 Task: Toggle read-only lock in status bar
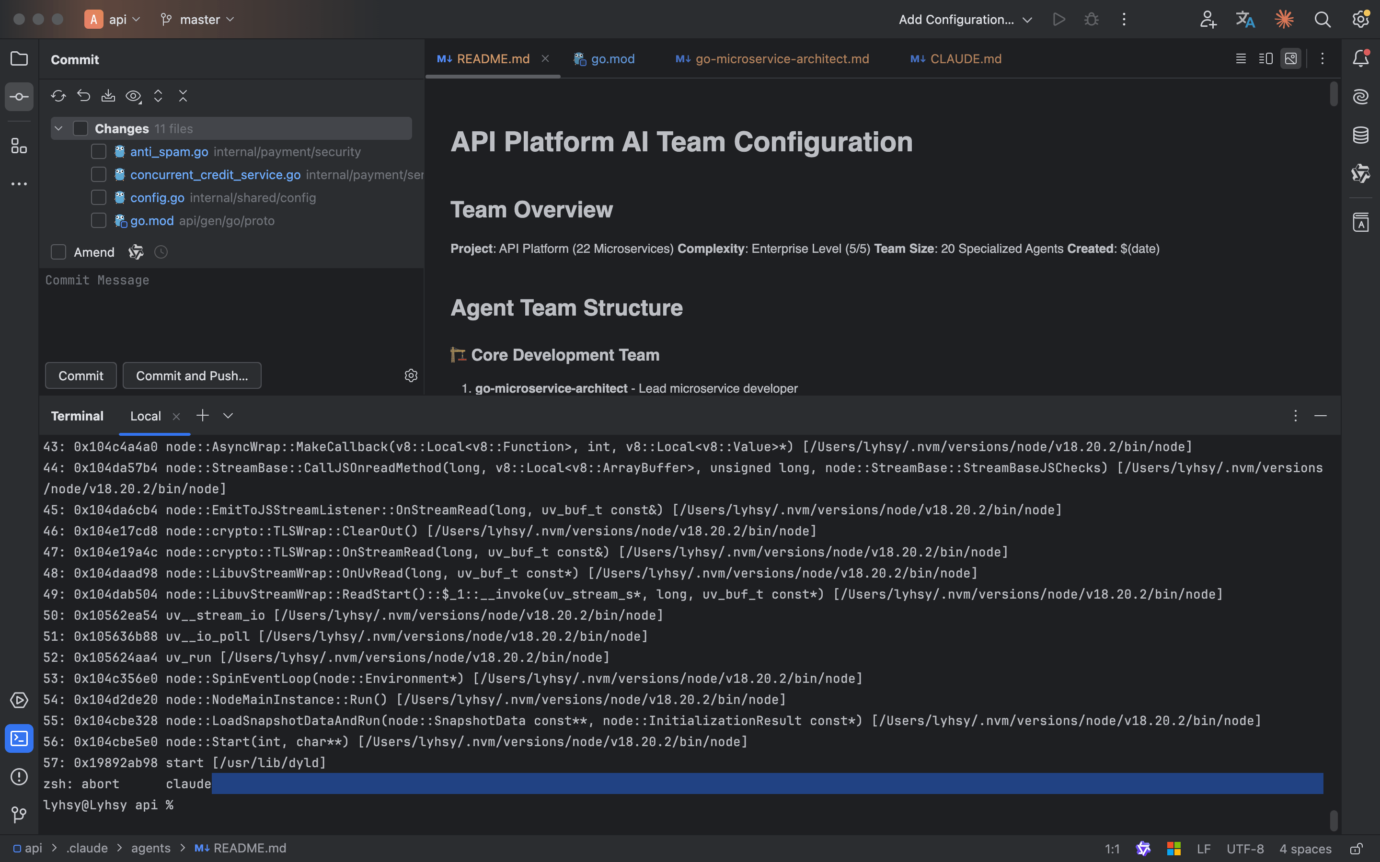point(1356,848)
